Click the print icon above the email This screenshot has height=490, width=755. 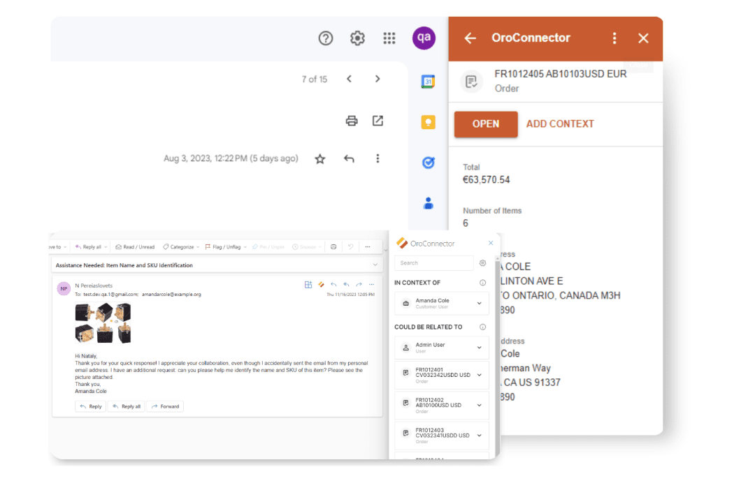coord(351,120)
